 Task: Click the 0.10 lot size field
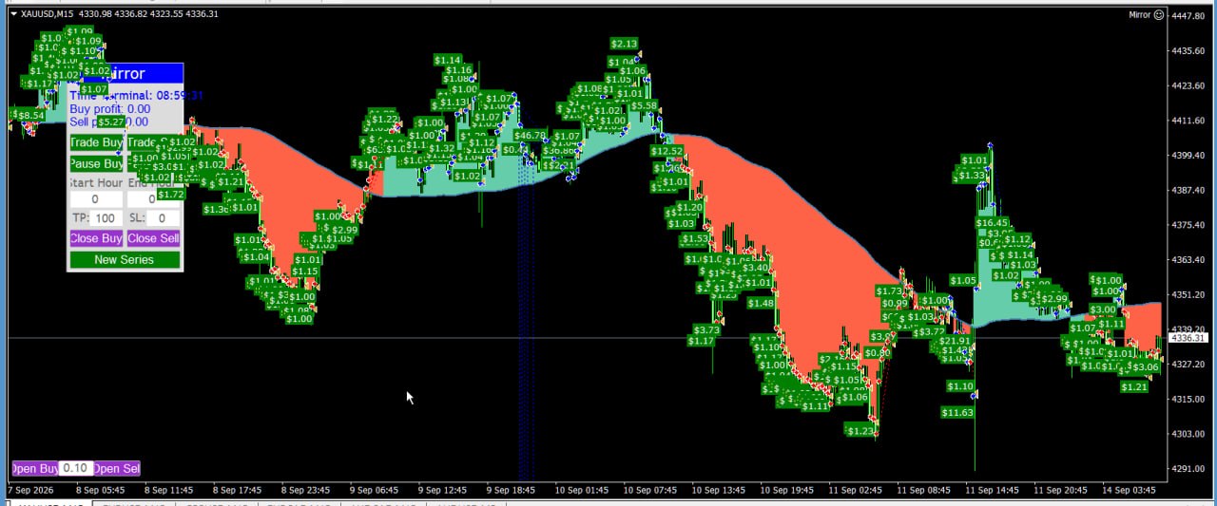click(76, 468)
